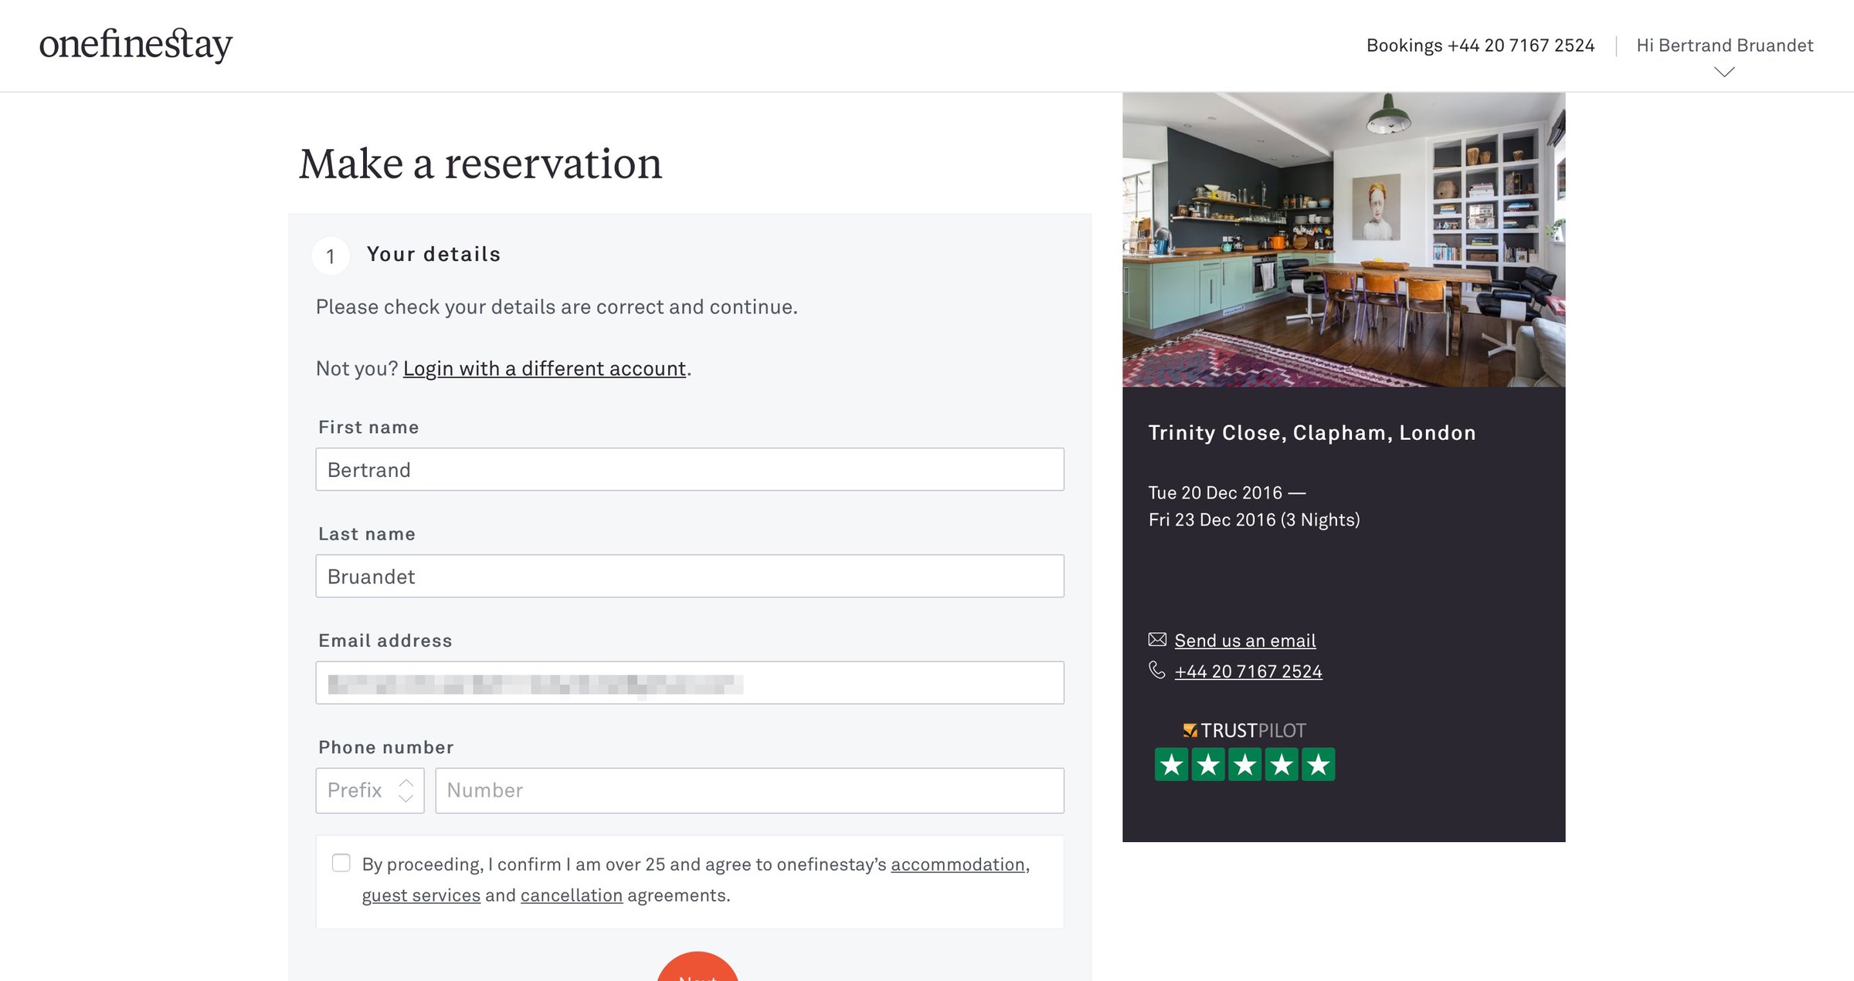1854x981 pixels.
Task: Click the +44 20 7167 2524 sidebar link
Action: [1248, 671]
